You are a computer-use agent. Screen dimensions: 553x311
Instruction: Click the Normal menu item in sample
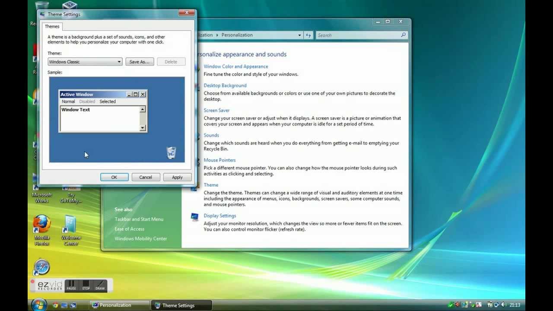click(68, 102)
